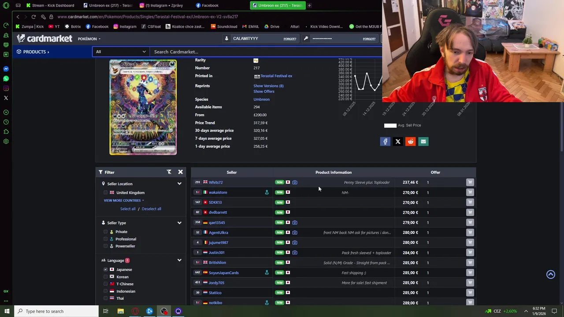The height and width of the screenshot is (317, 564).
Task: Open the Drive bookmark
Action: click(x=271, y=26)
